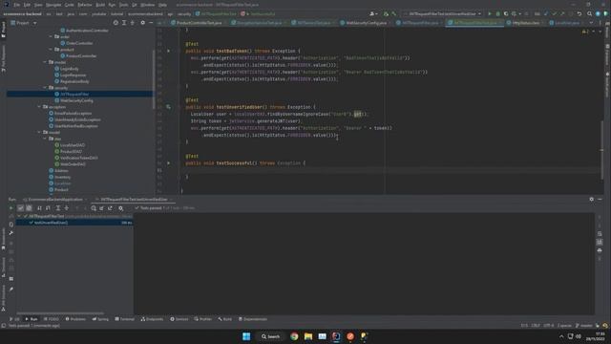This screenshot has width=611, height=344.
Task: Open the Window menu
Action: [x=148, y=5]
